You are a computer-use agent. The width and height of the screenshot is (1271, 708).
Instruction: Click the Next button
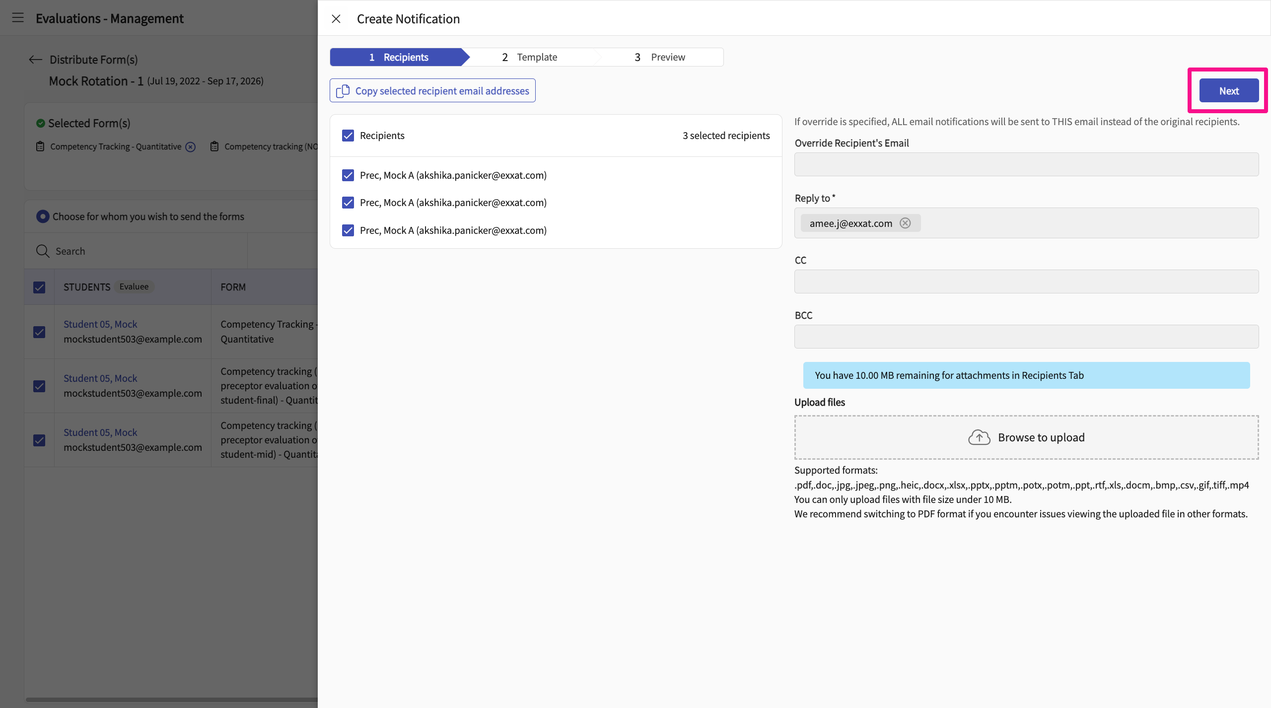(x=1229, y=91)
